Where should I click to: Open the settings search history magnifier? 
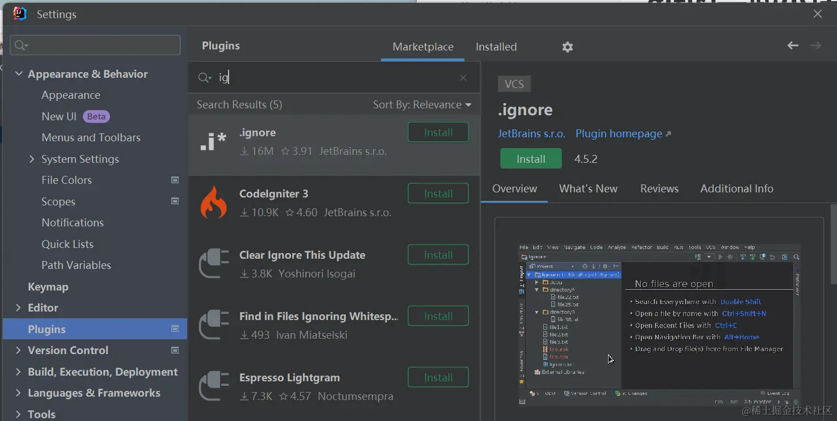pos(22,45)
